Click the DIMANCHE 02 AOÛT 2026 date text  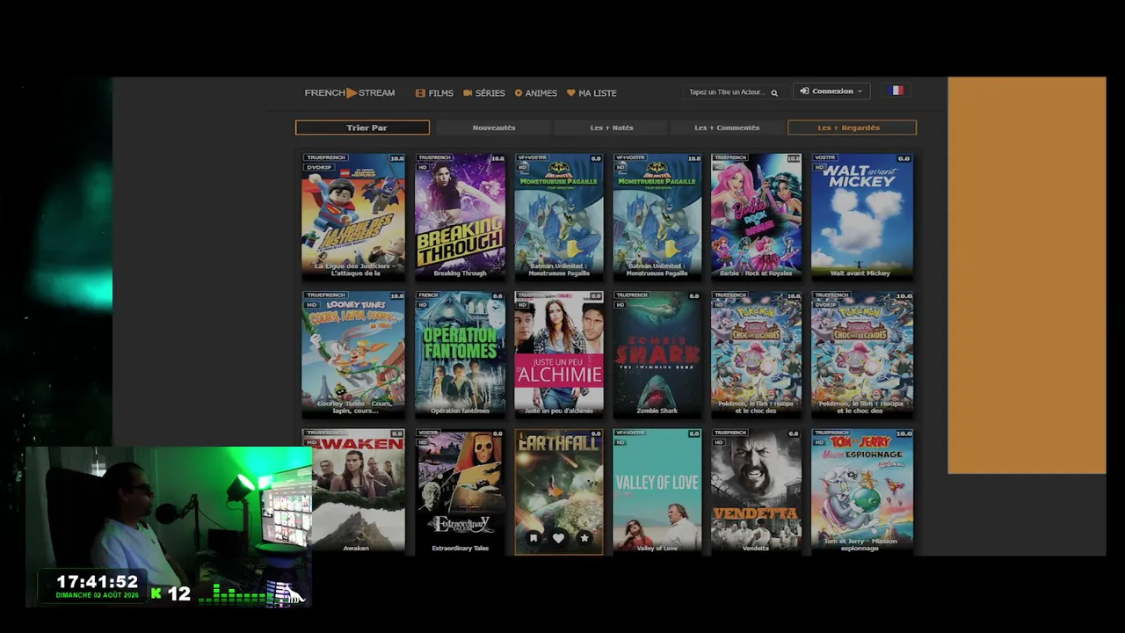point(98,595)
